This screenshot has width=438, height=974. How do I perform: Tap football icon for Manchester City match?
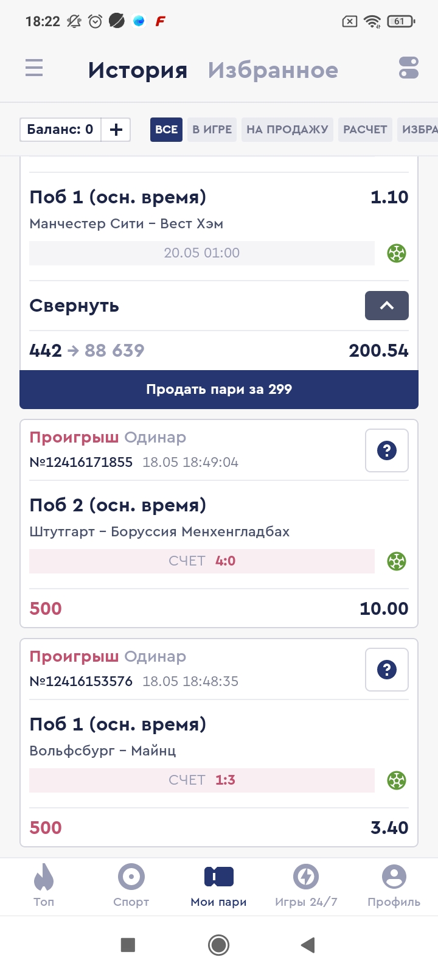point(397,253)
